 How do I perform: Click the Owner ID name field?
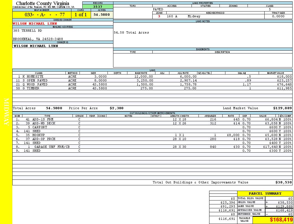pyautogui.click(x=36, y=46)
